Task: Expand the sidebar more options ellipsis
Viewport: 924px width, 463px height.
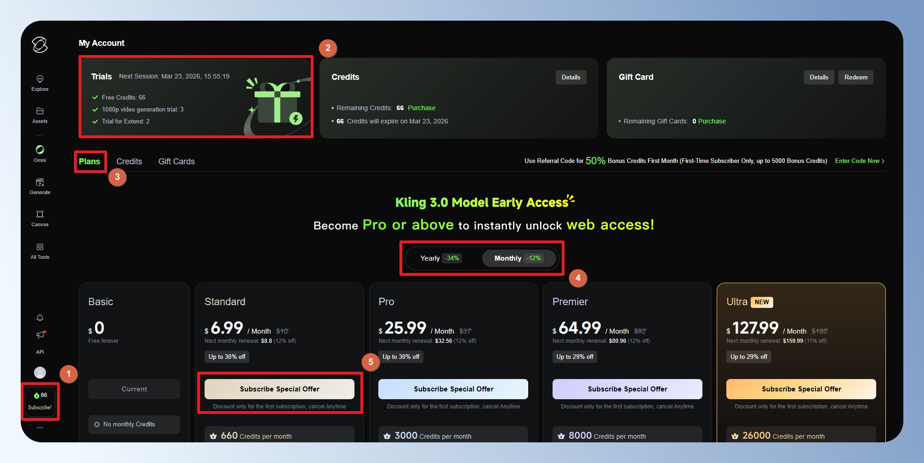Action: tap(40, 428)
